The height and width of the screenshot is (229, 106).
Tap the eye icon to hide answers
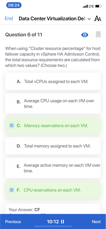coord(85,35)
